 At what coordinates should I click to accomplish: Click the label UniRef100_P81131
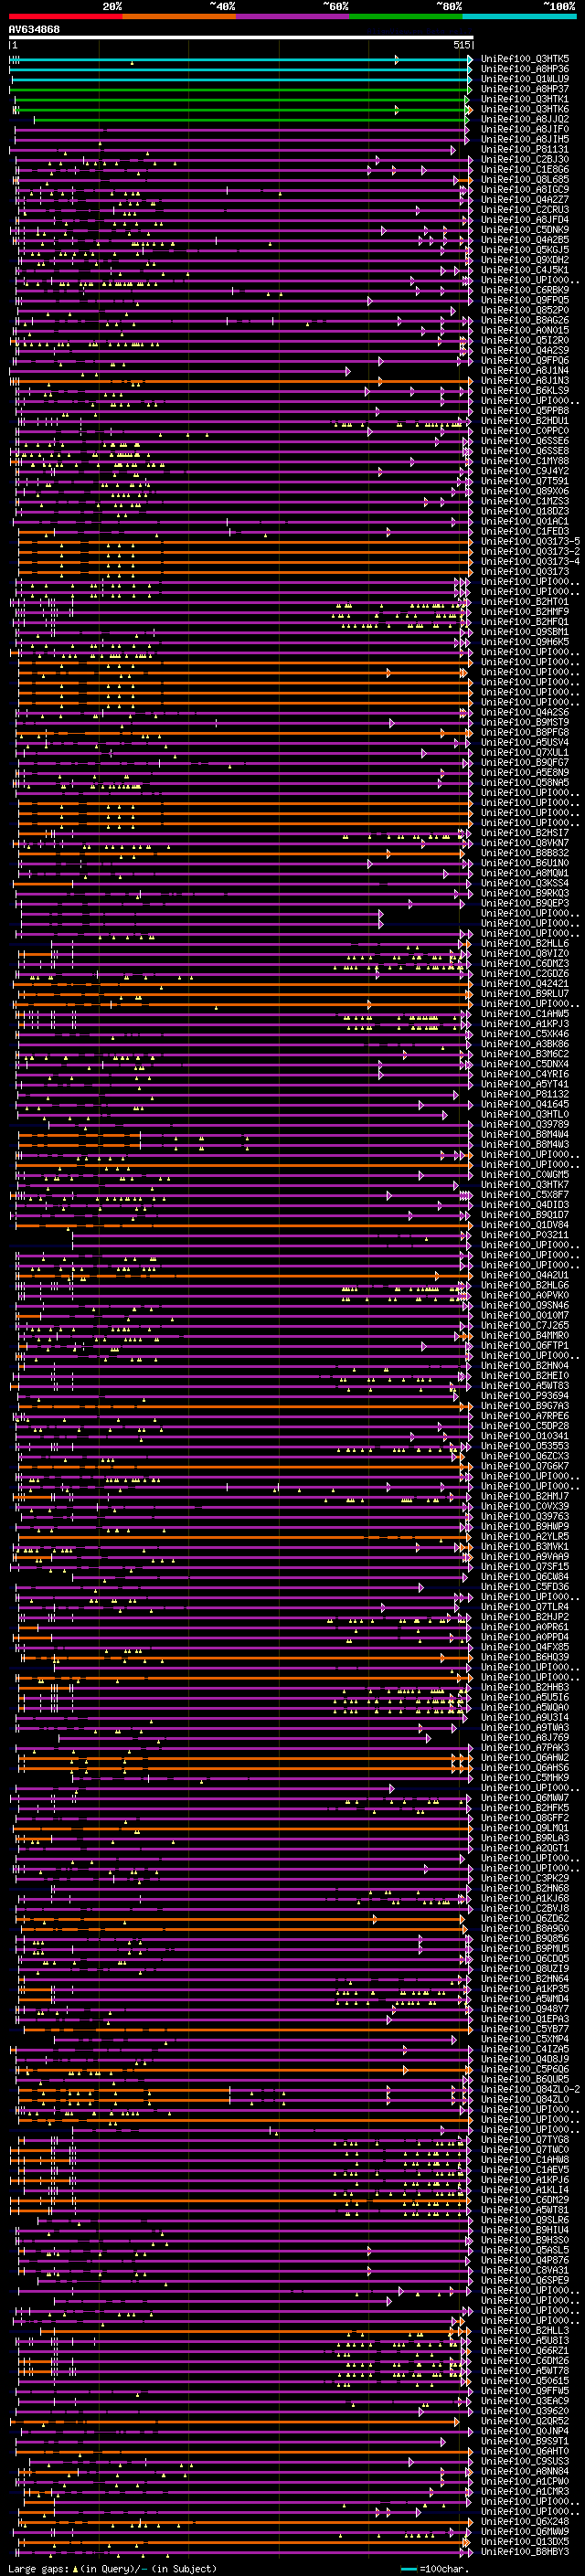[525, 150]
